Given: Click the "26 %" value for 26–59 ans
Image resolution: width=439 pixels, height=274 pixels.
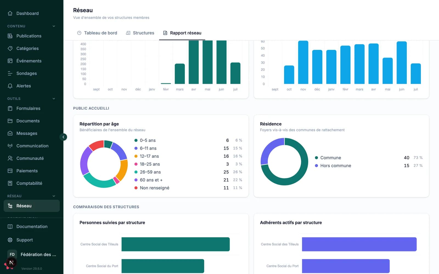Looking at the screenshot, I should pos(238,172).
